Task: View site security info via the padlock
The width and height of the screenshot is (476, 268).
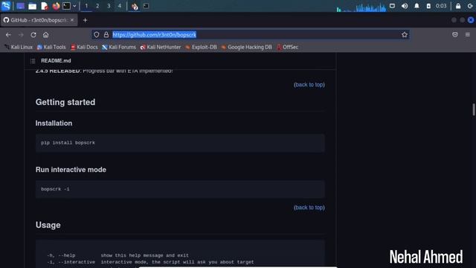Action: coord(106,35)
